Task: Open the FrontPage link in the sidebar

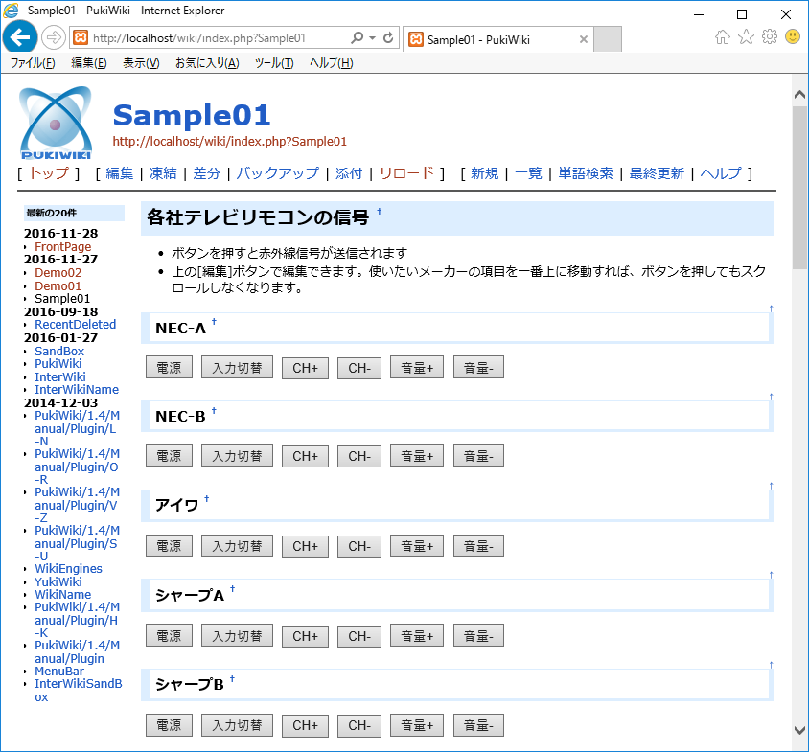Action: click(62, 247)
